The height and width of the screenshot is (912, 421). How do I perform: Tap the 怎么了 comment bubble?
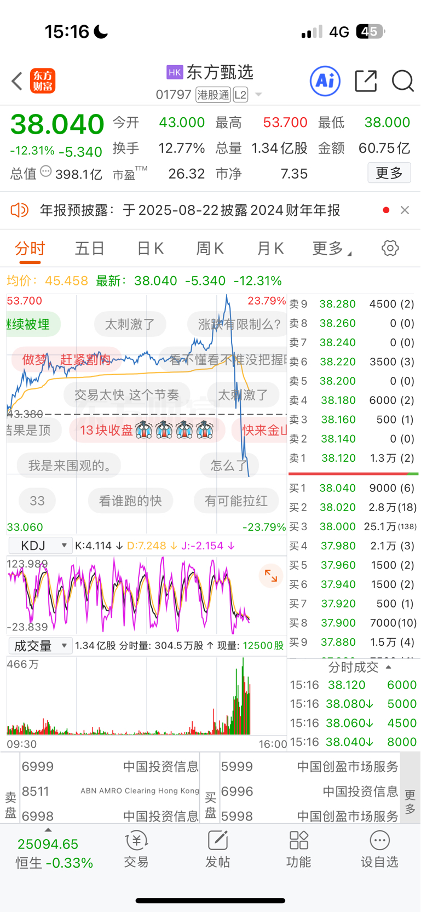(x=229, y=466)
